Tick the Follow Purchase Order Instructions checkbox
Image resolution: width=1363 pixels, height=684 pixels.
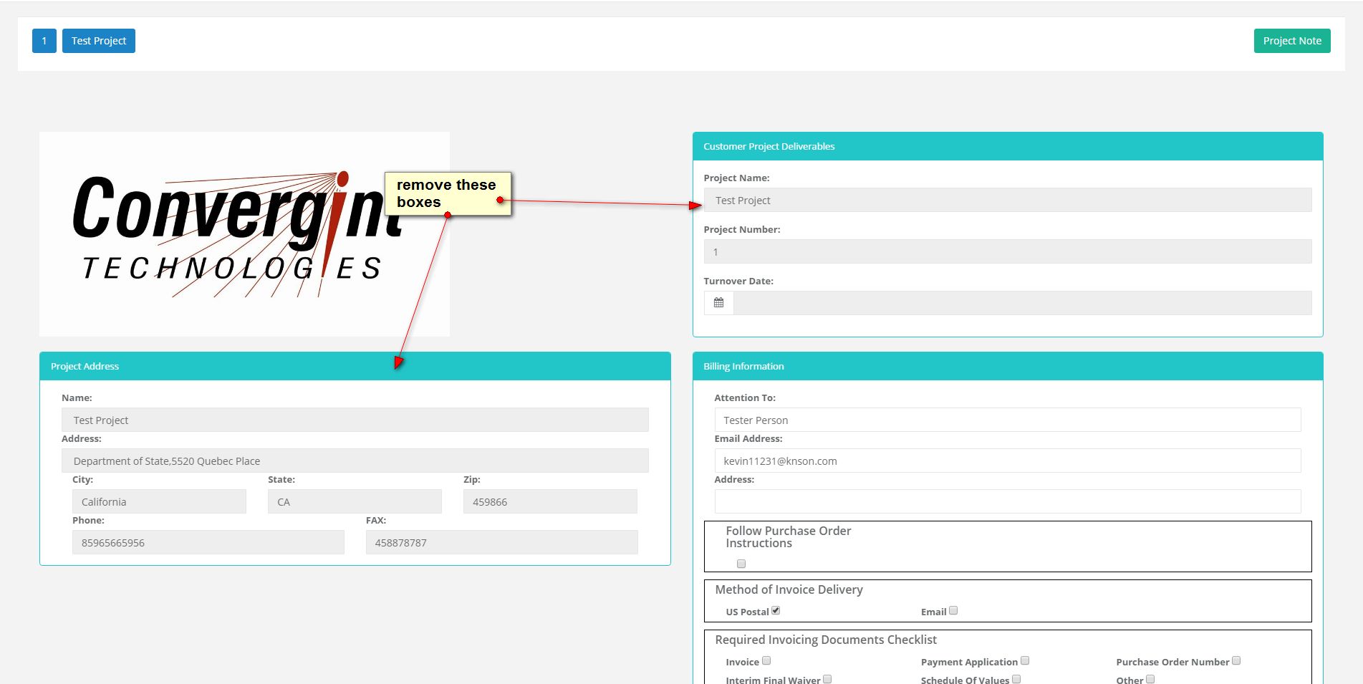741,564
